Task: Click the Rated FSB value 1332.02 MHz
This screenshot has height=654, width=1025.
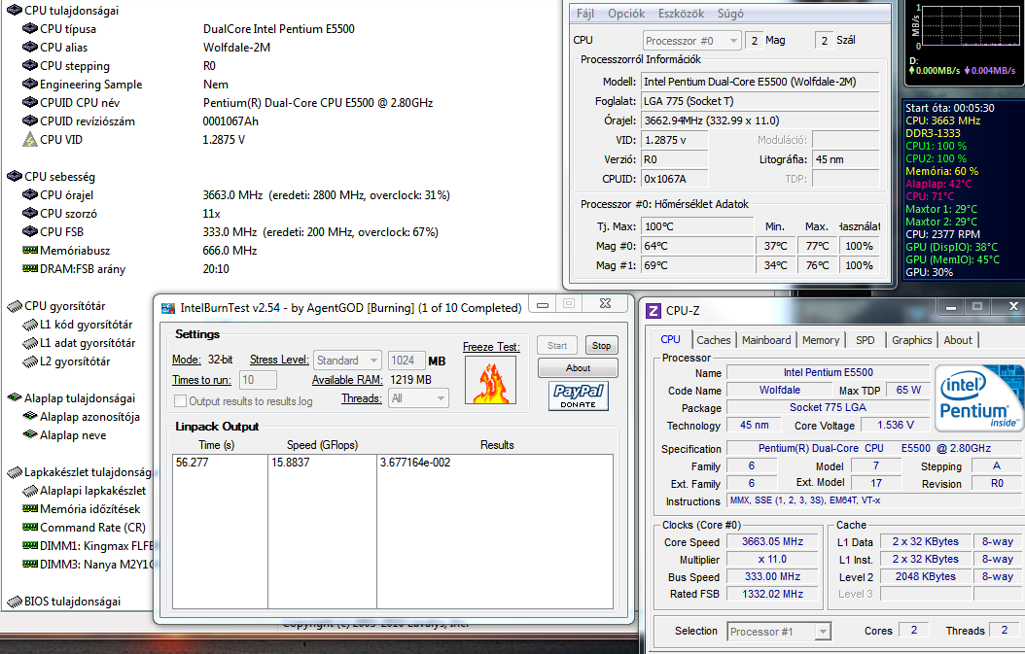Action: coord(772,594)
